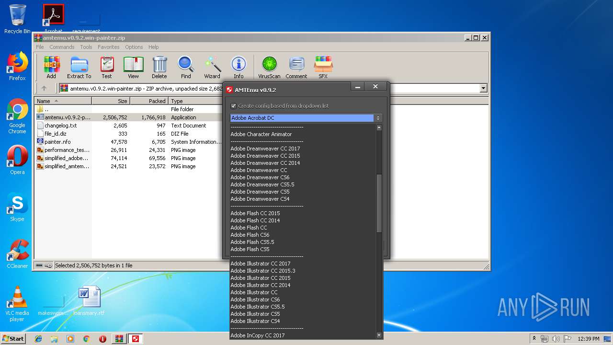Screen dimensions: 613x345
Task: Open Firefox desktop shortcut
Action: point(17,66)
